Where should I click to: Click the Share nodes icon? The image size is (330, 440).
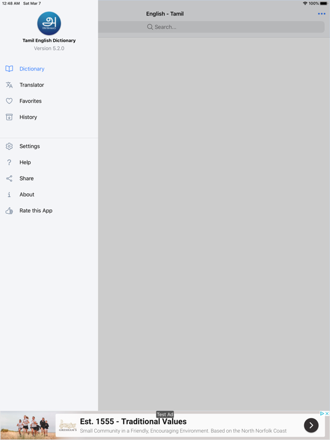pyautogui.click(x=9, y=179)
